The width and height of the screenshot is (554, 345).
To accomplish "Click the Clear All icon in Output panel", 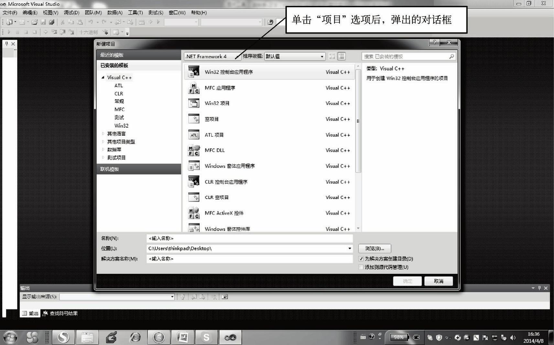I will (x=214, y=297).
